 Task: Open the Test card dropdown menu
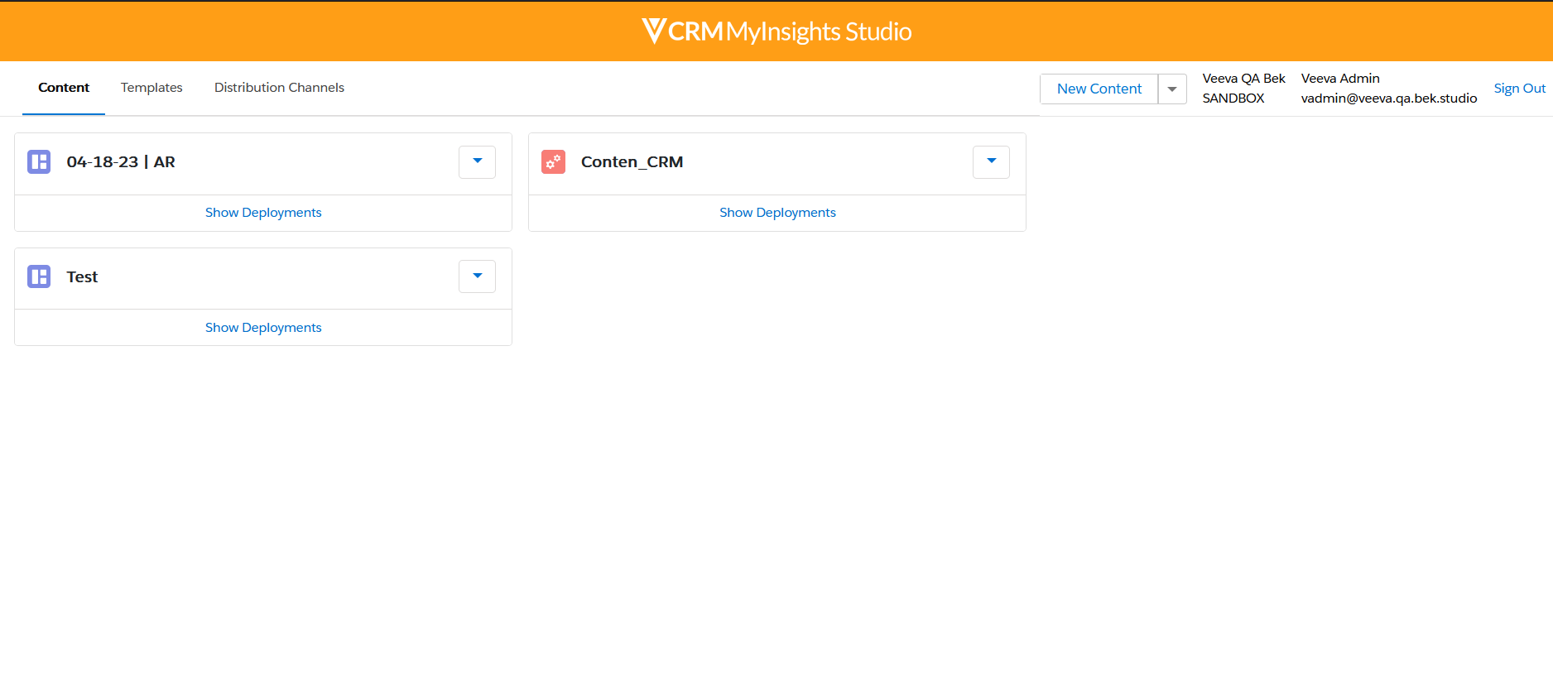[x=477, y=276]
